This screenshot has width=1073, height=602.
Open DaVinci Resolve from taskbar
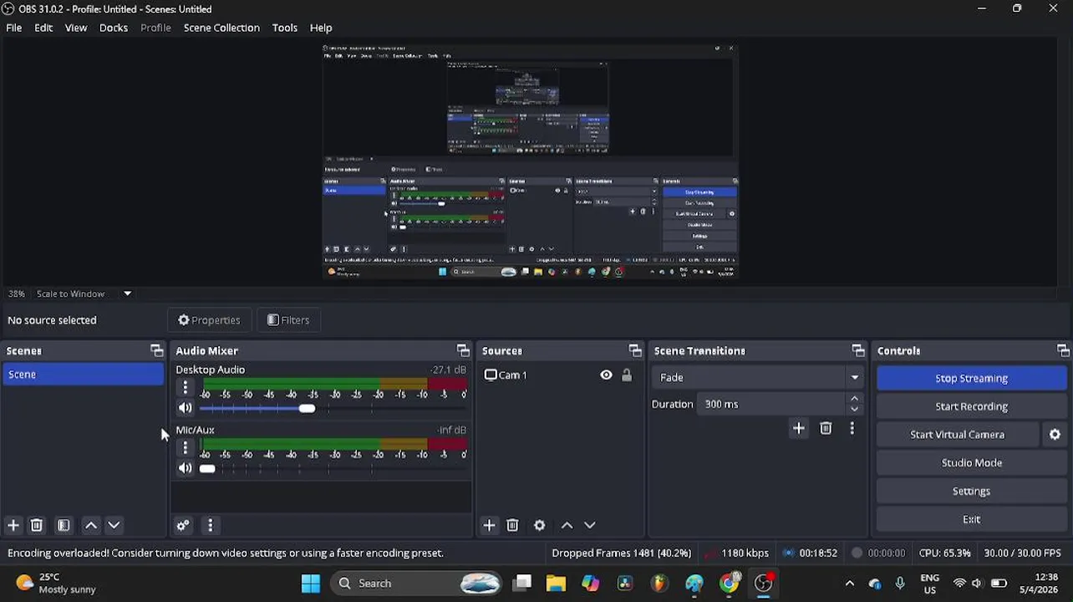(x=625, y=583)
